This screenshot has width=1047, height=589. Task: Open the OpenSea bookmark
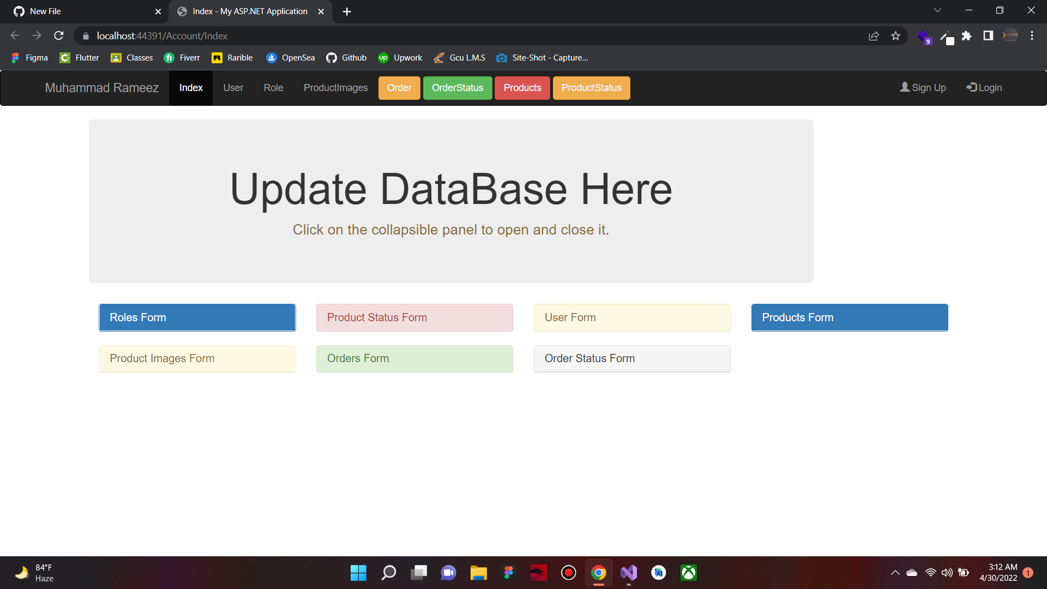pos(290,57)
